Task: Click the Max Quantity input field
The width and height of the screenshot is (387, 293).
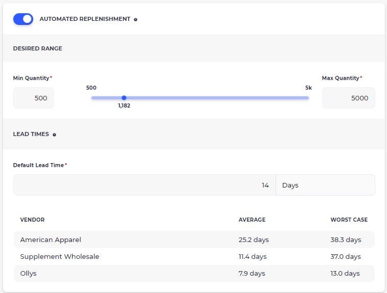Action: click(x=349, y=98)
